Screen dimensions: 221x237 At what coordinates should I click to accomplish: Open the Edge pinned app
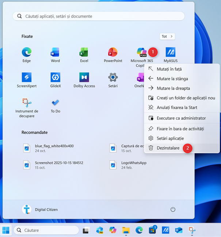pos(27,55)
